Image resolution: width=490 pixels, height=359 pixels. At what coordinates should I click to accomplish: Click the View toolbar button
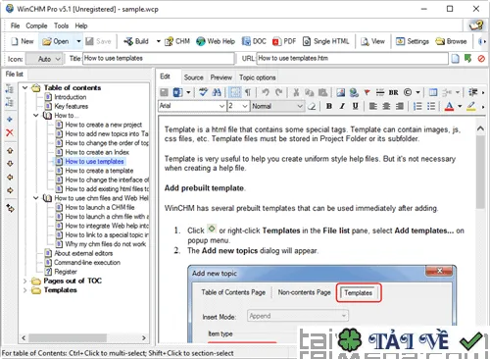tap(372, 41)
